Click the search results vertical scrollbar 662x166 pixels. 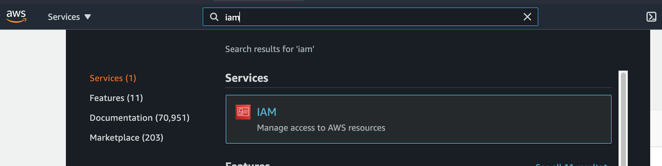coord(623,118)
